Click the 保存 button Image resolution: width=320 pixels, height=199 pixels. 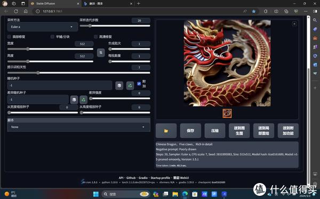pos(190,131)
